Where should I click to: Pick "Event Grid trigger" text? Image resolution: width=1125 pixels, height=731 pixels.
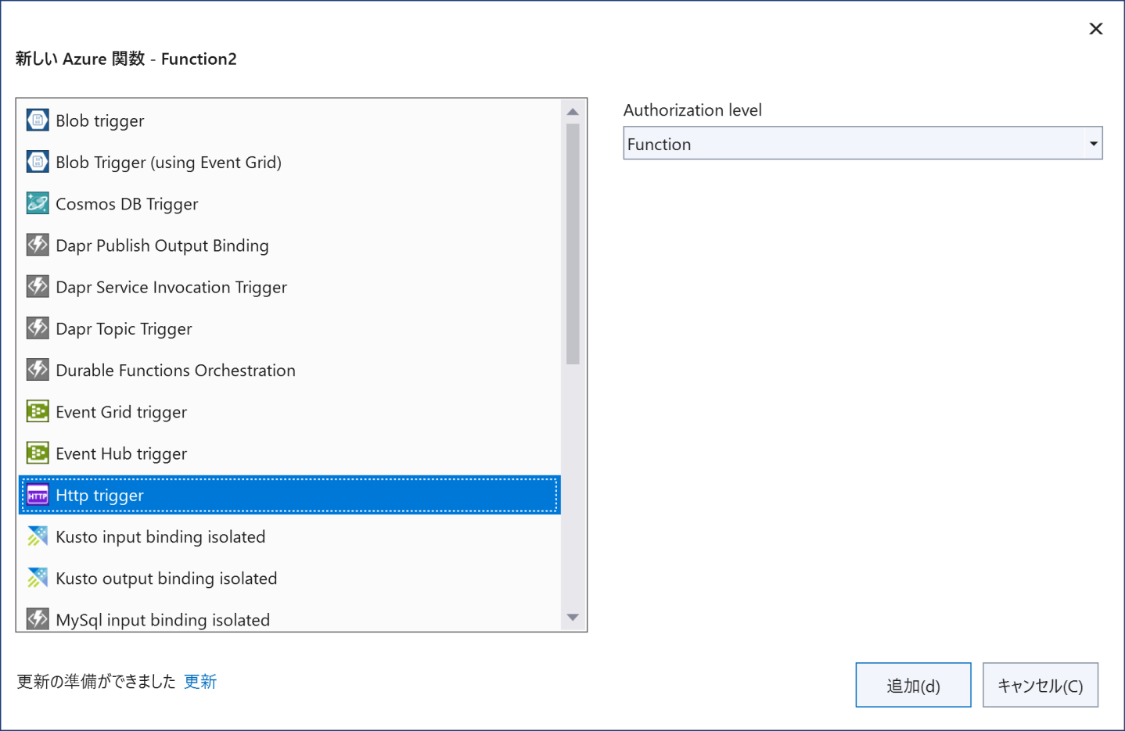[121, 412]
